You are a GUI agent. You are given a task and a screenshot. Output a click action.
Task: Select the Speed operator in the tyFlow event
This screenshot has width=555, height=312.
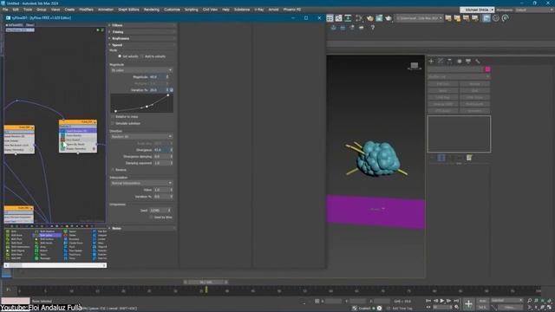pos(78,131)
